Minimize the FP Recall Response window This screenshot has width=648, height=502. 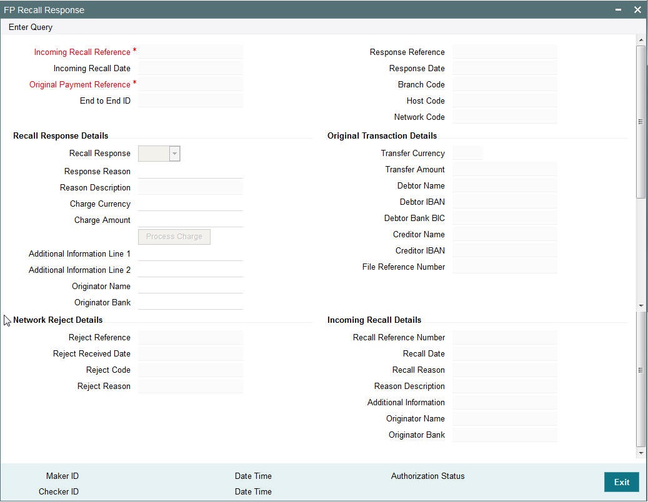[x=618, y=10]
